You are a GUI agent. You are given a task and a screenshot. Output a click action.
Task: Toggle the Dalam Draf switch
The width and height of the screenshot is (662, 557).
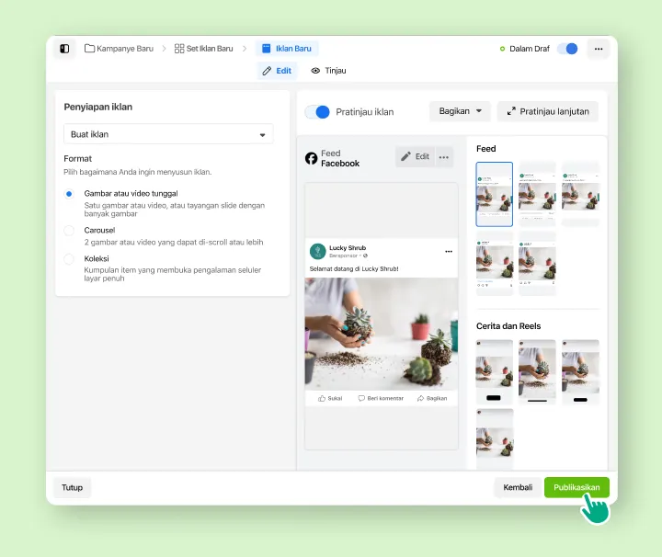coord(567,49)
